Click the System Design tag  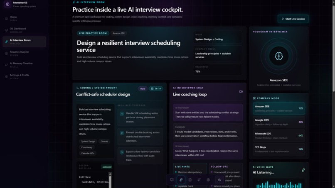(x=88, y=142)
